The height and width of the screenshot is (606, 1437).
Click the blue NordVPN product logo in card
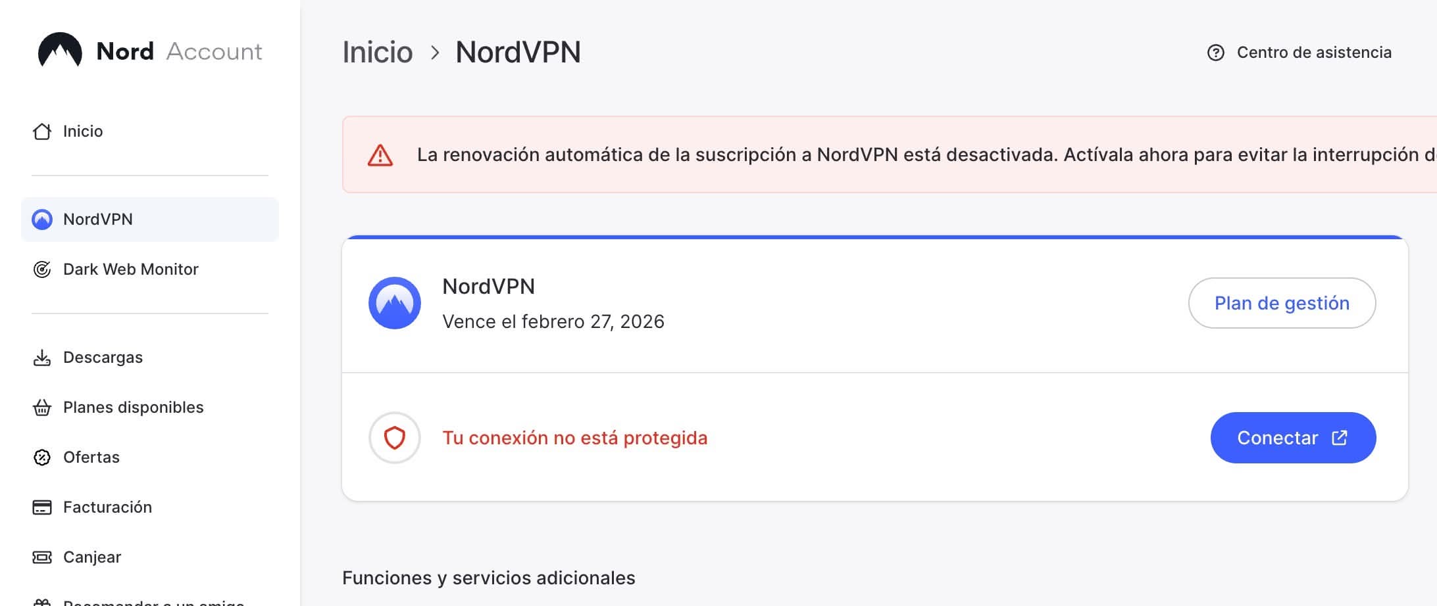tap(395, 303)
